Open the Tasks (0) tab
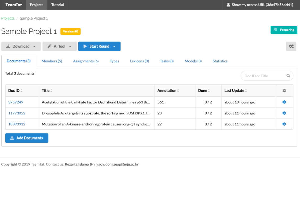Viewport: 300px width, 209px height. point(167,61)
